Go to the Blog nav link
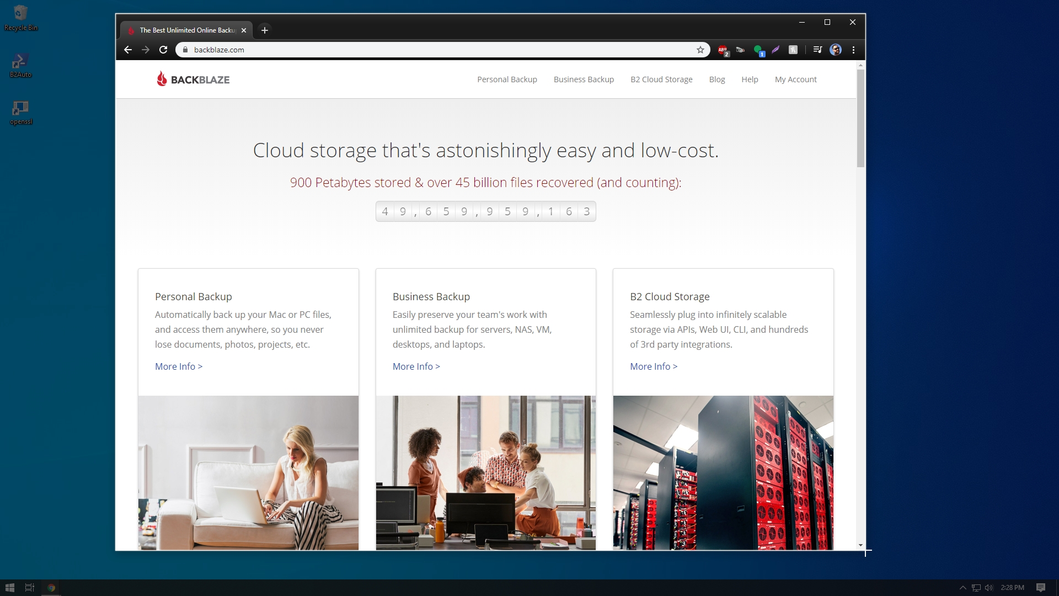 coord(717,79)
